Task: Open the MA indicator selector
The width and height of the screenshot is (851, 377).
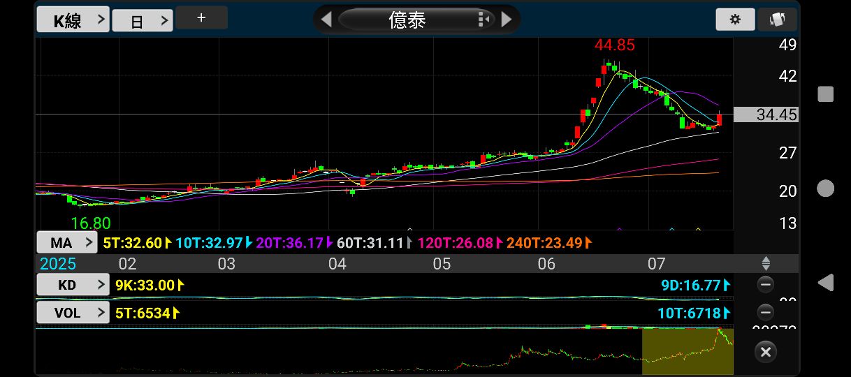Action: point(67,243)
